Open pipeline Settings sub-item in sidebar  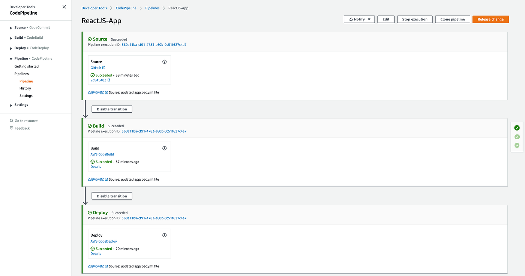pos(26,96)
